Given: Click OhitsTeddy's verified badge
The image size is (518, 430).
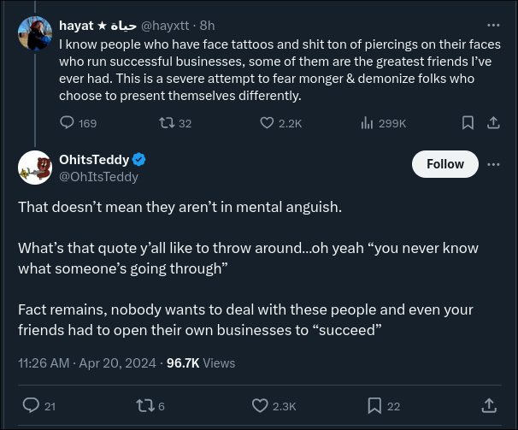Looking at the screenshot, I should pos(138,160).
